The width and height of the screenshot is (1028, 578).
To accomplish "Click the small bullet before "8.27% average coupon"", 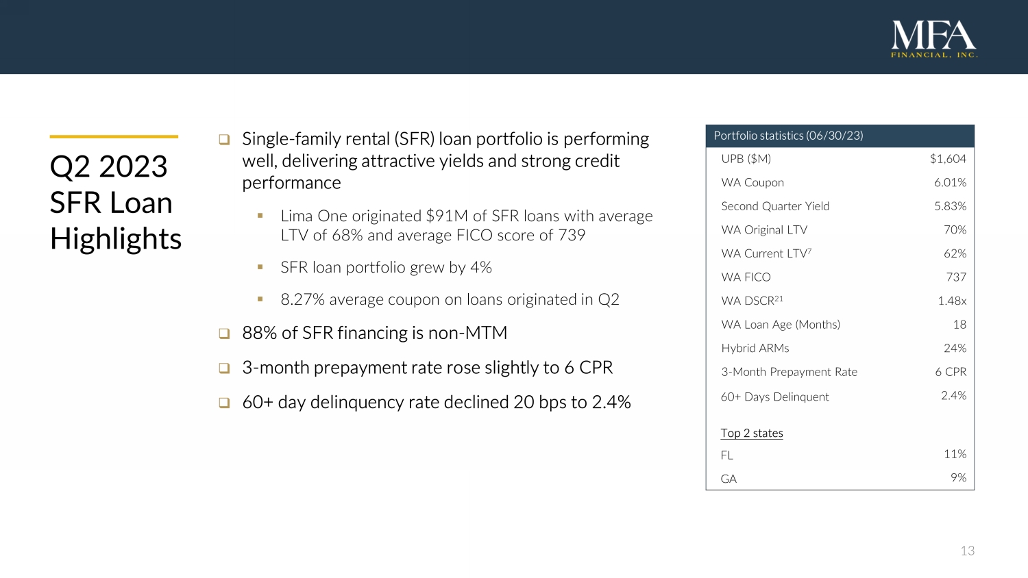I will pyautogui.click(x=260, y=299).
